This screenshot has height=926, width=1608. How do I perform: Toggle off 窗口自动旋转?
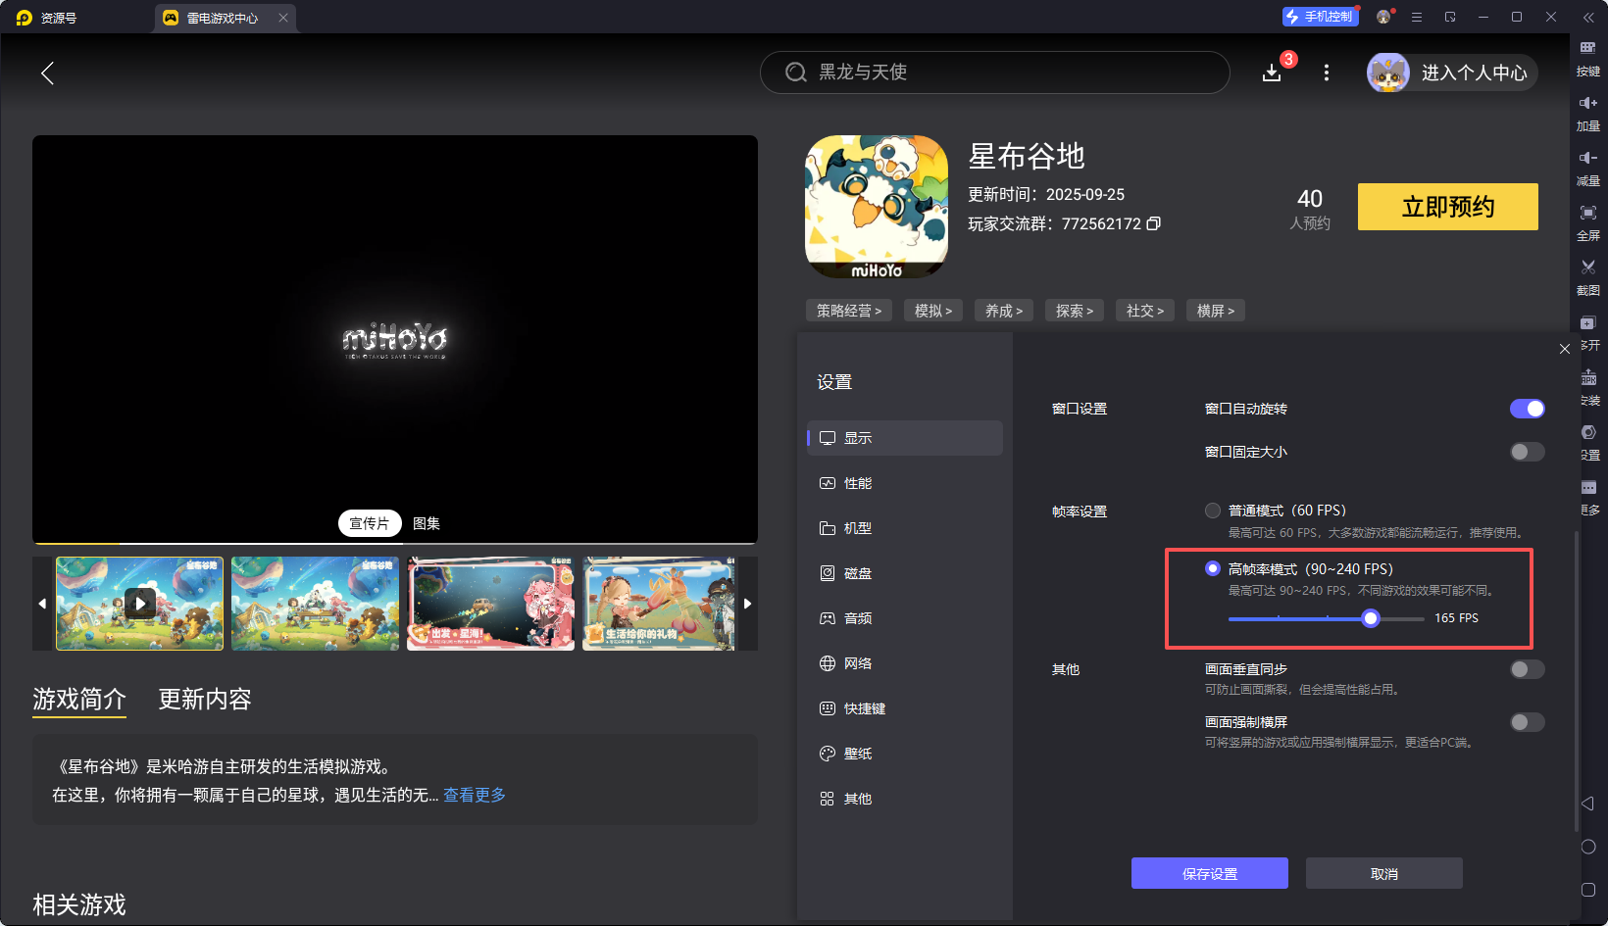coord(1527,408)
